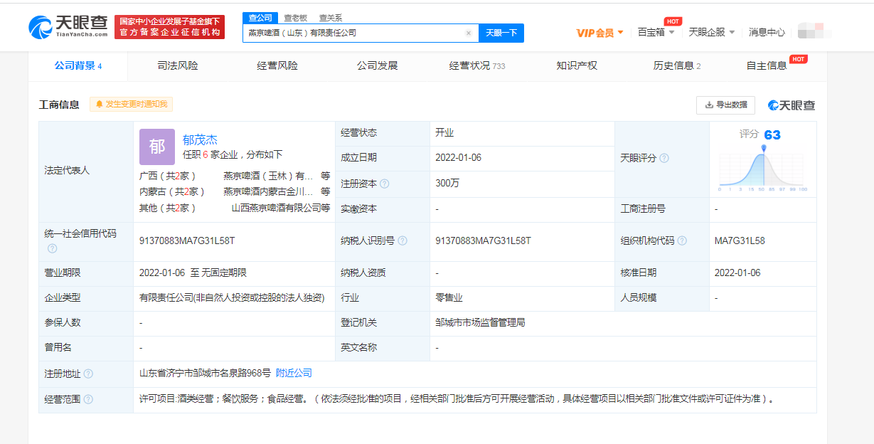Screen dimensions: 874x444
Task: Open the VIP会员 dropdown
Action: click(x=599, y=33)
